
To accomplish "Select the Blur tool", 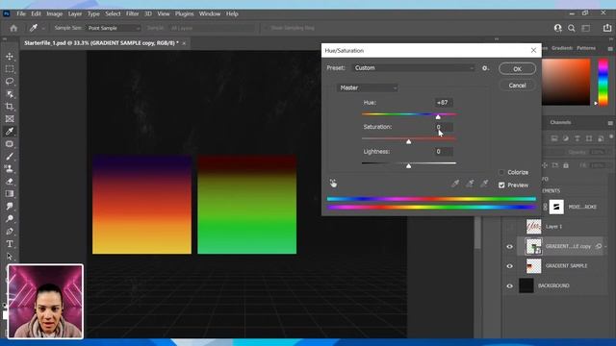I will (x=10, y=207).
